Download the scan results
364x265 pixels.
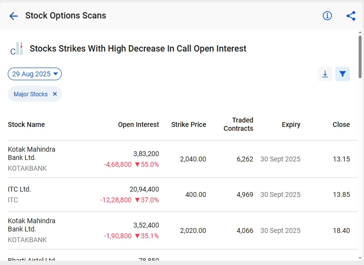pos(325,74)
